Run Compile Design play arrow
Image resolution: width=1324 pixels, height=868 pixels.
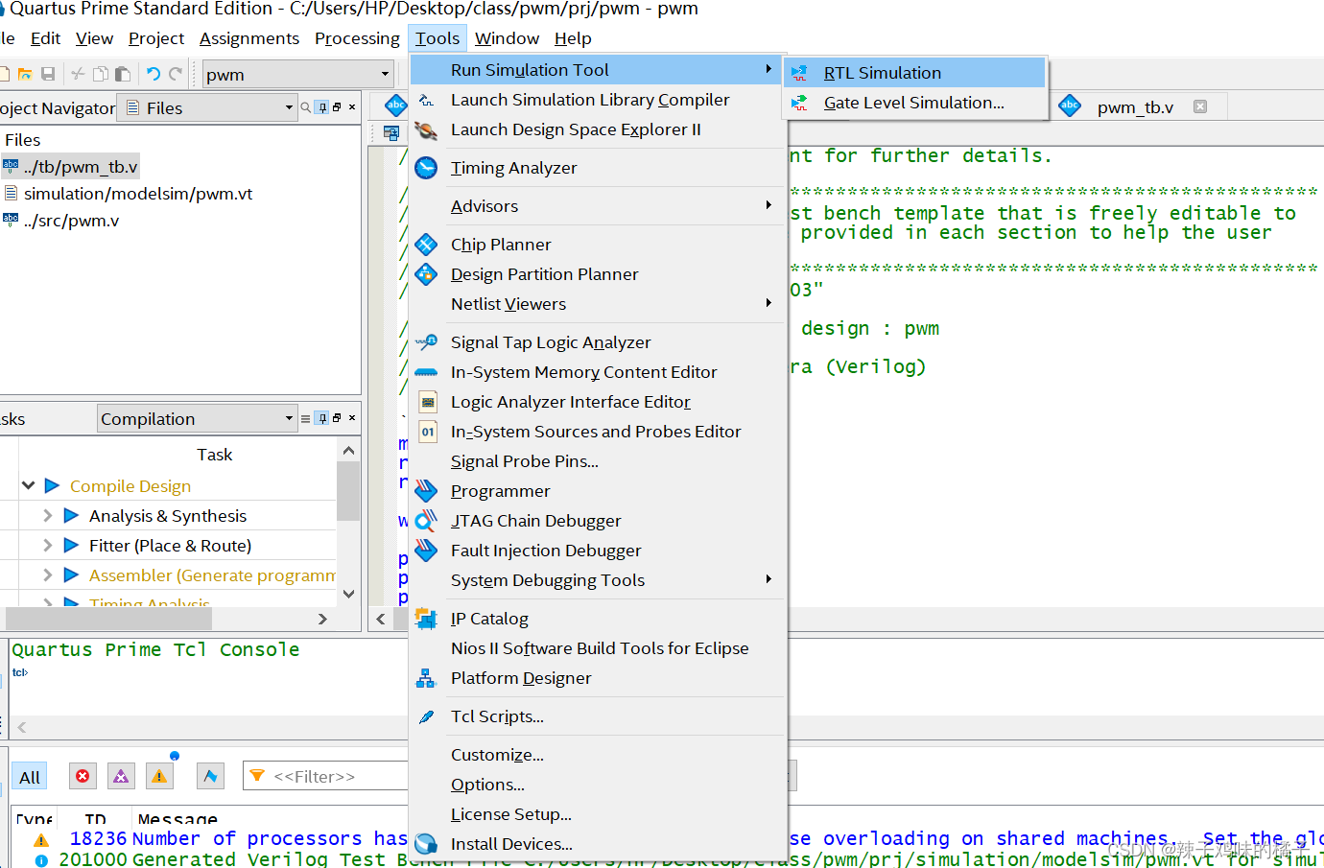53,486
